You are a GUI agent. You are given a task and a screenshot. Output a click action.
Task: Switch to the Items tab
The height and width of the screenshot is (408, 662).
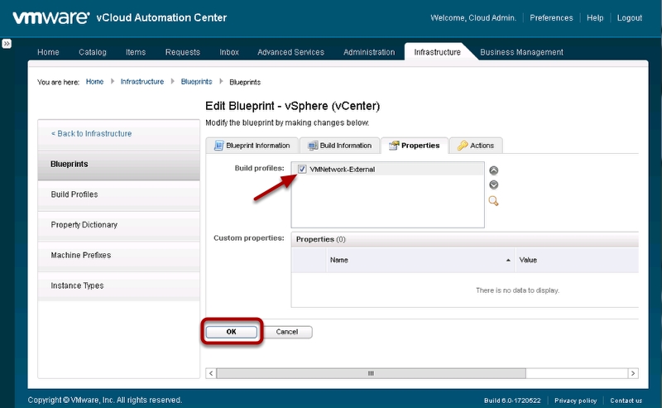(x=136, y=52)
